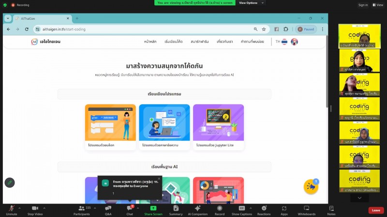The height and width of the screenshot is (217, 387).
Task: Open a new browser tab
Action: click(77, 18)
